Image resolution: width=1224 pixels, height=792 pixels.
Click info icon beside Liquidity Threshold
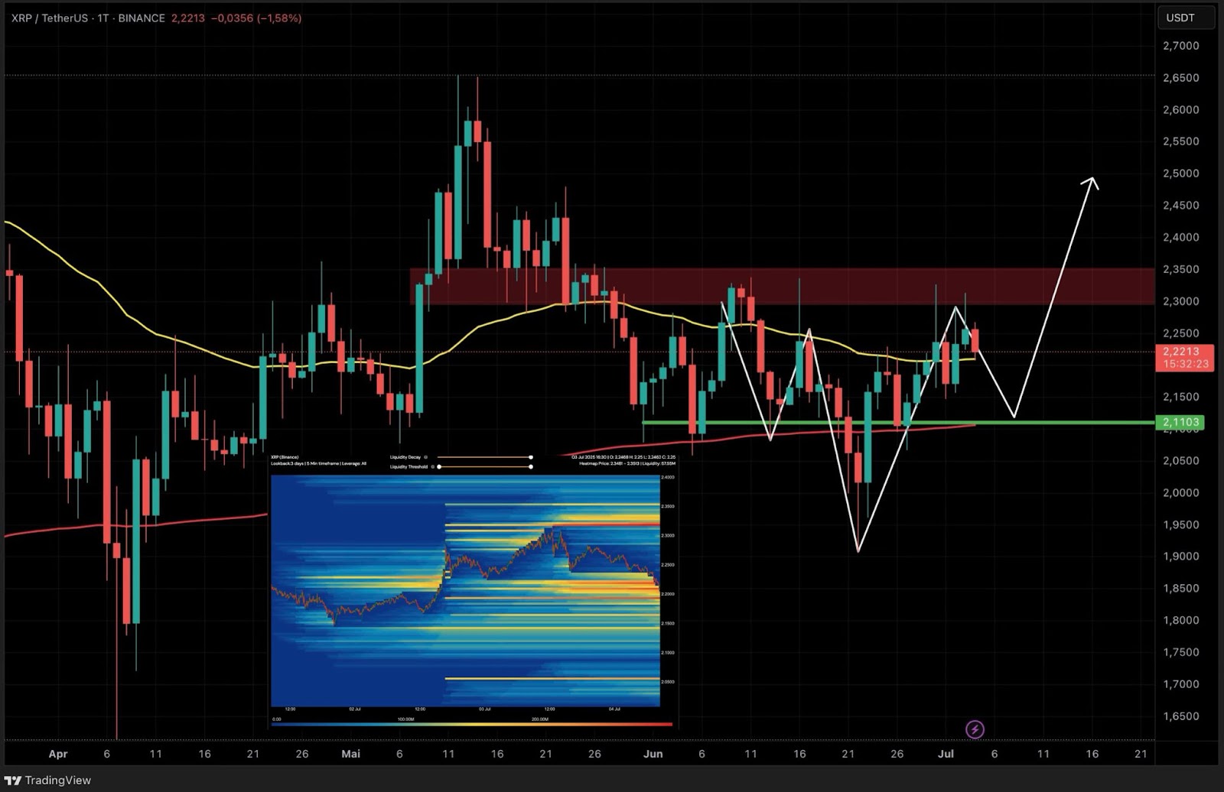point(433,466)
